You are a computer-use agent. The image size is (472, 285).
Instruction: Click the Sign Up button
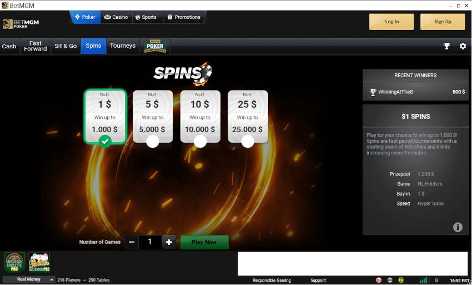pos(443,22)
